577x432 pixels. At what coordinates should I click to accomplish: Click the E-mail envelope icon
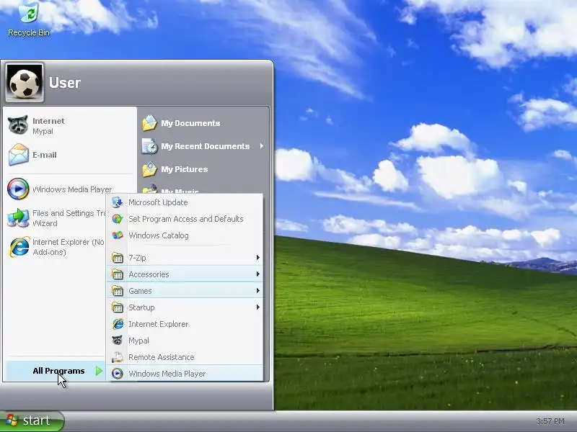coord(19,155)
